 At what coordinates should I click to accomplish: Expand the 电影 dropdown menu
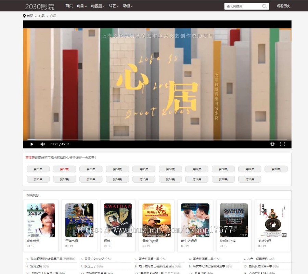pyautogui.click(x=82, y=6)
